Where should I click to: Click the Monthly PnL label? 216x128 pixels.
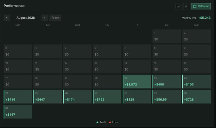(189, 18)
